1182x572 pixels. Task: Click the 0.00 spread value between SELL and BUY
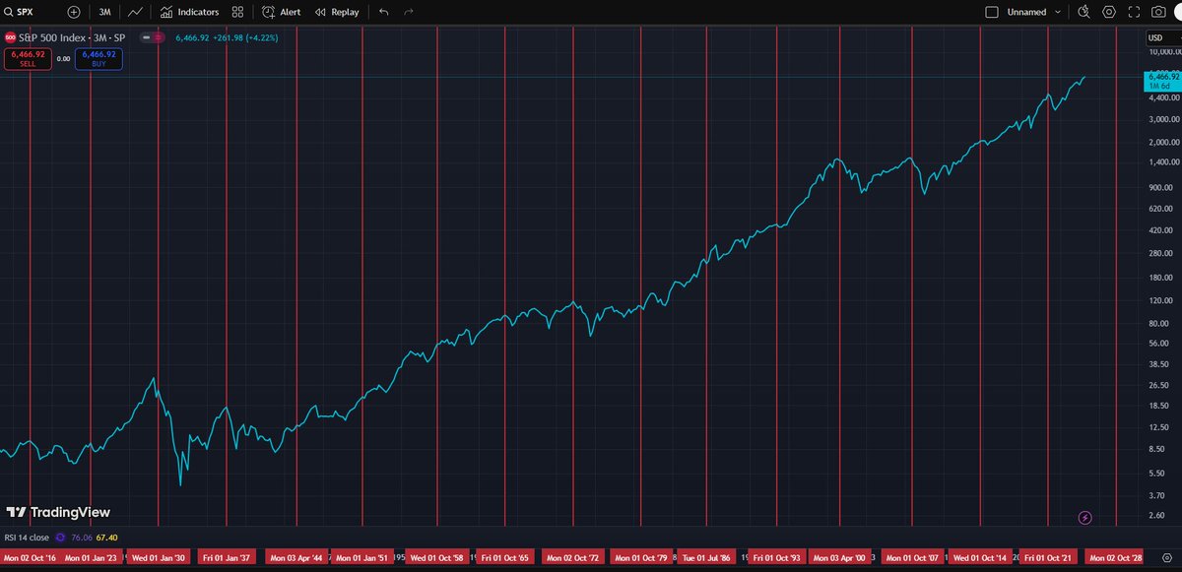(64, 58)
